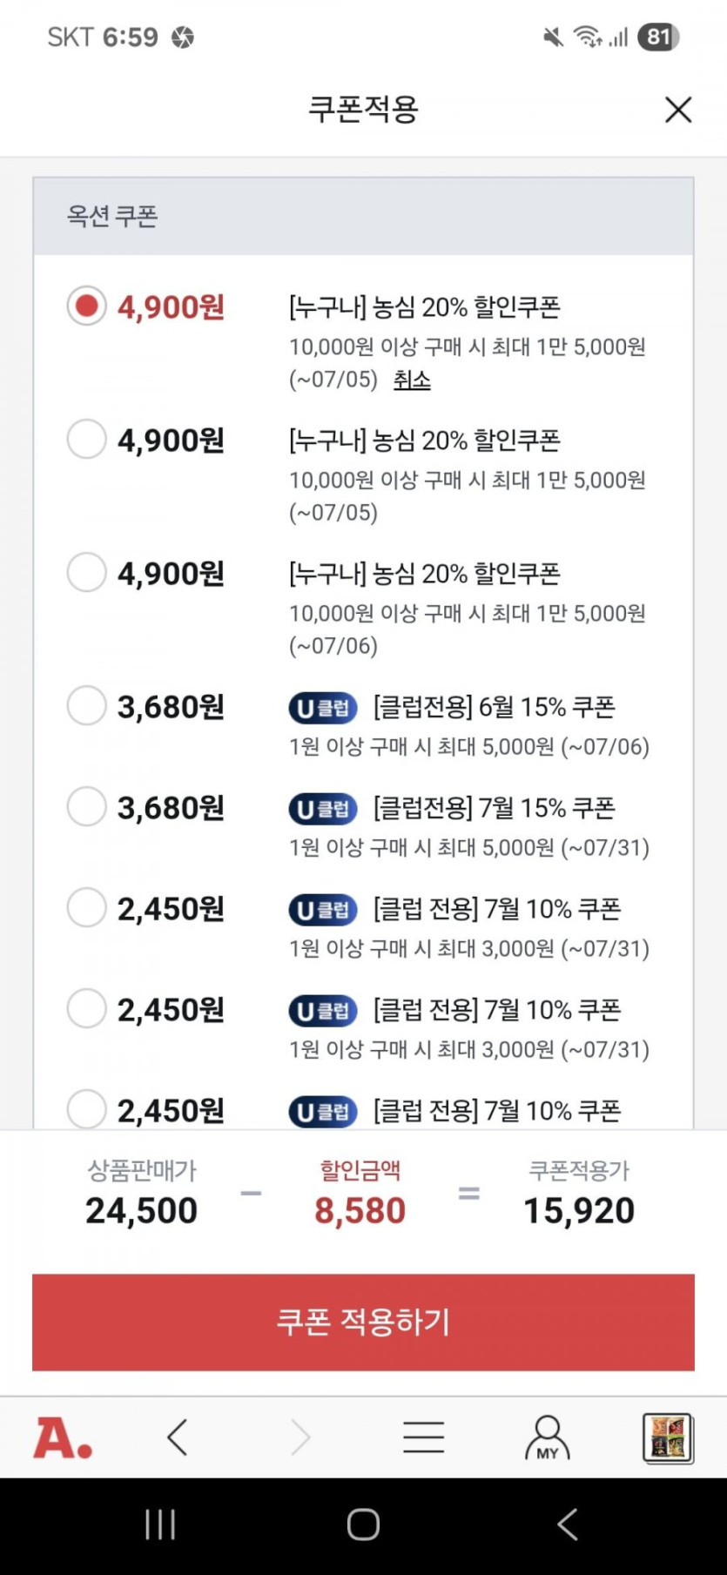Select 농심 20% coupon expiring 07/06

pos(87,573)
